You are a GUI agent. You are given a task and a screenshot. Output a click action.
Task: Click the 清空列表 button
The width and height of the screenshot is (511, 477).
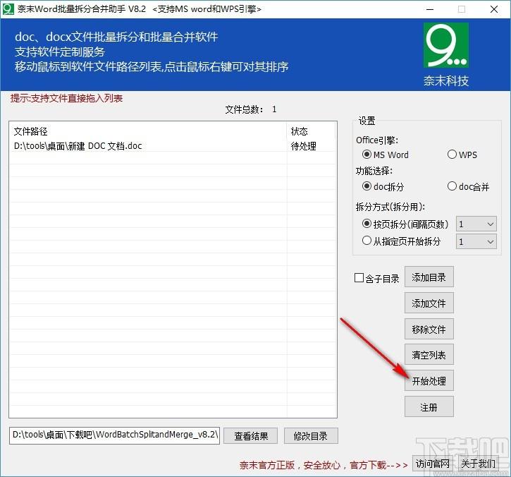tap(429, 355)
